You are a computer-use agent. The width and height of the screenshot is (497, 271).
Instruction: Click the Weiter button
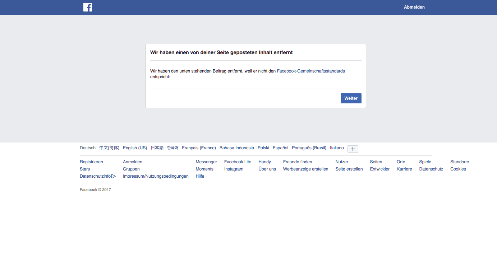coord(351,98)
